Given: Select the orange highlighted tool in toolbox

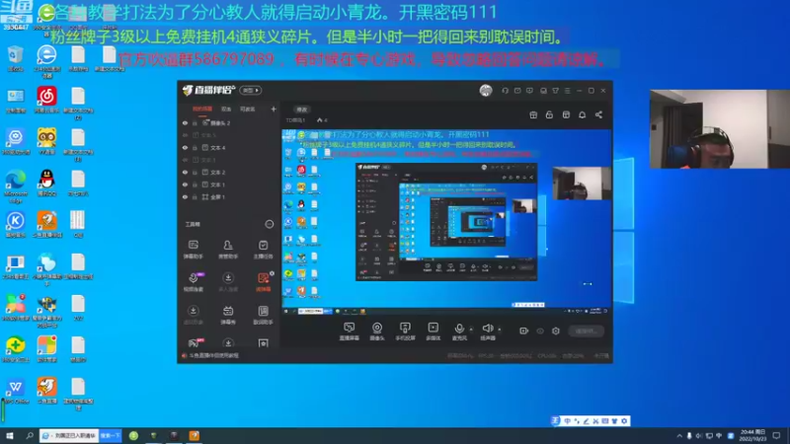Looking at the screenshot, I should (263, 282).
